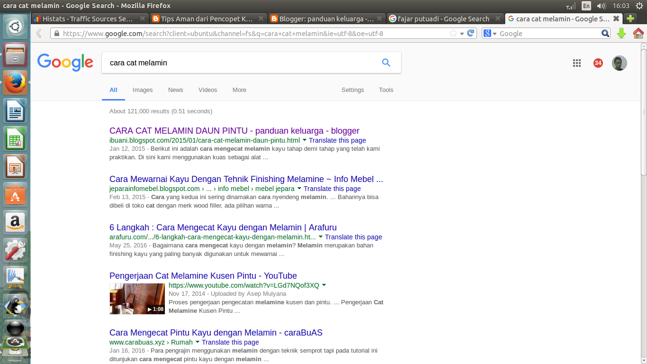Click the Firefox URL address bar
Screen dimensions: 647x364
[x=256, y=34]
